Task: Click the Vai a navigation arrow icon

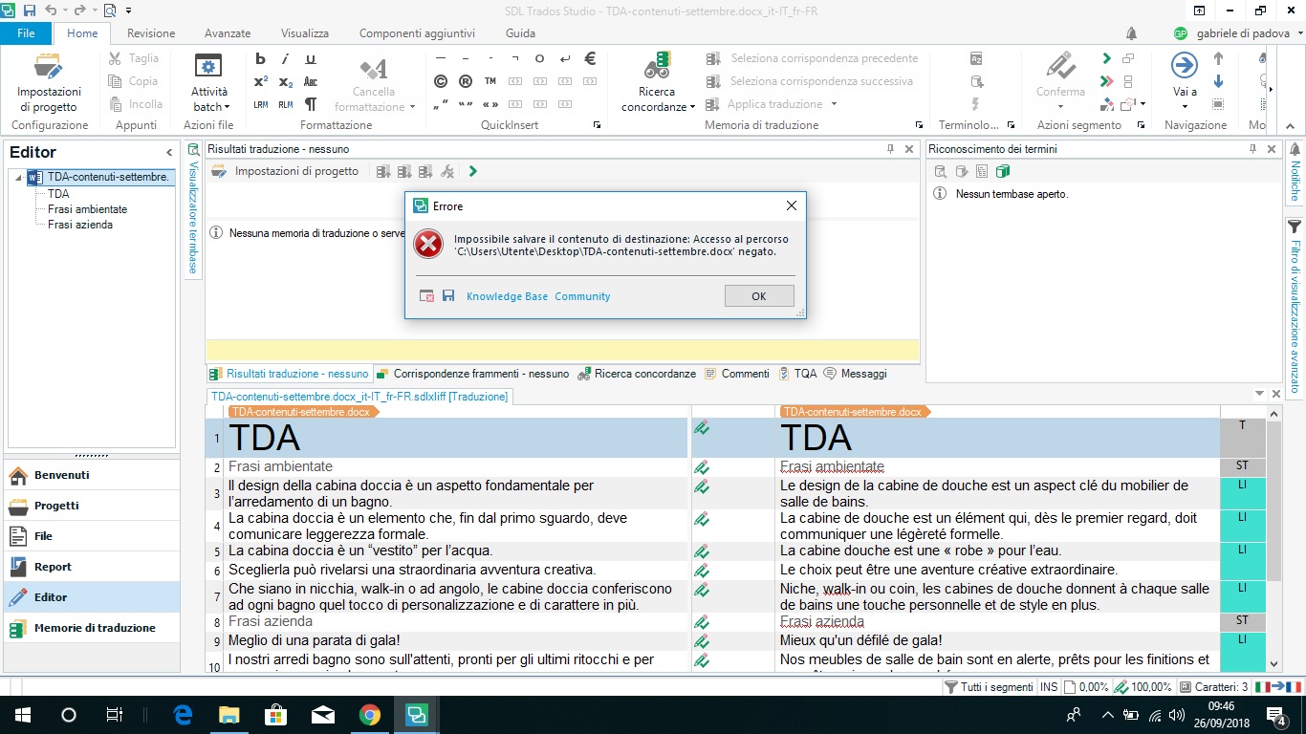Action: point(1184,66)
